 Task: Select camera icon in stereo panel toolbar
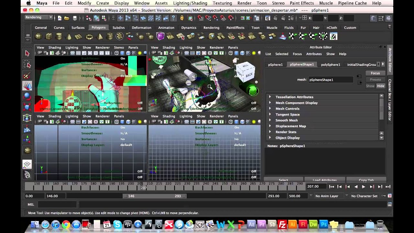coord(40,53)
